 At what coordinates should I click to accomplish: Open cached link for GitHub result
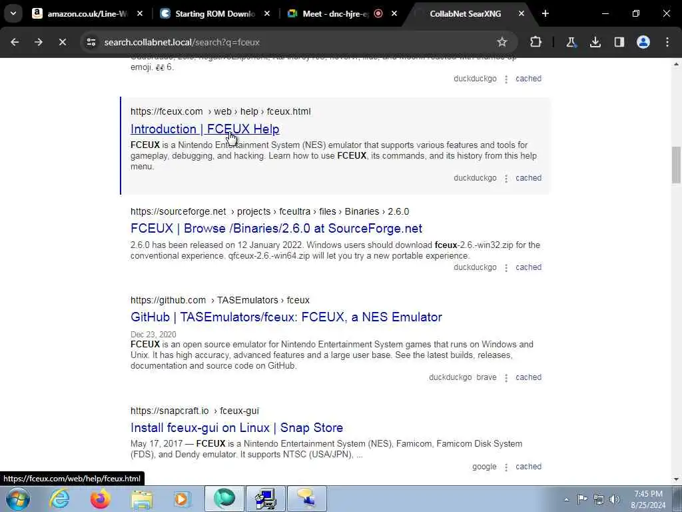(528, 377)
